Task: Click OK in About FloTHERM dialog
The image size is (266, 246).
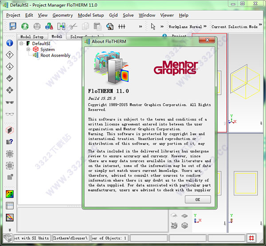Action: tap(198, 199)
